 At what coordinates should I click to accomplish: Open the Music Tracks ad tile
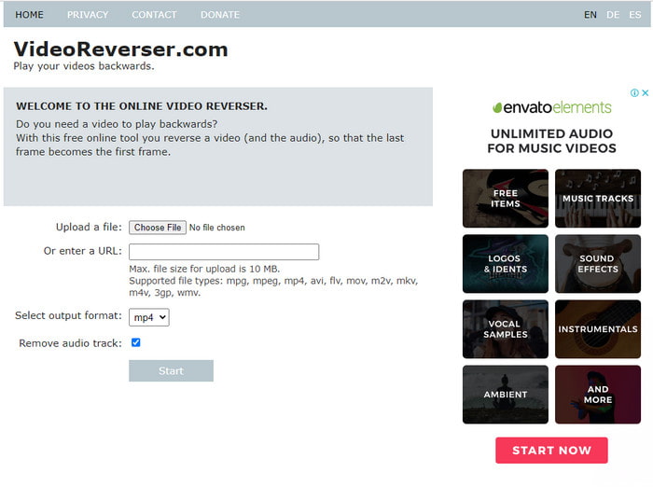pyautogui.click(x=598, y=199)
